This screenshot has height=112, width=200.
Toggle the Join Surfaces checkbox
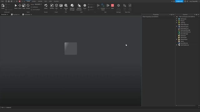(32, 10)
